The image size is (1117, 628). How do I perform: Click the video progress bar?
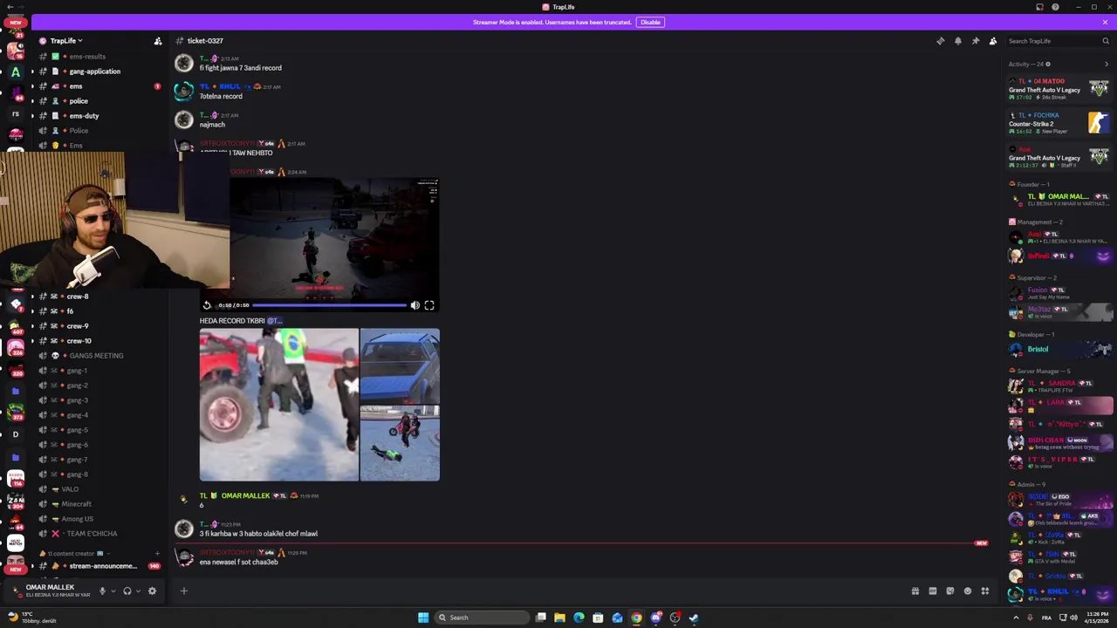[x=329, y=305]
